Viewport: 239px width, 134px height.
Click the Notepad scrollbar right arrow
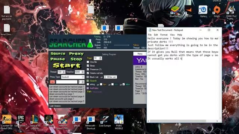pos(217,121)
